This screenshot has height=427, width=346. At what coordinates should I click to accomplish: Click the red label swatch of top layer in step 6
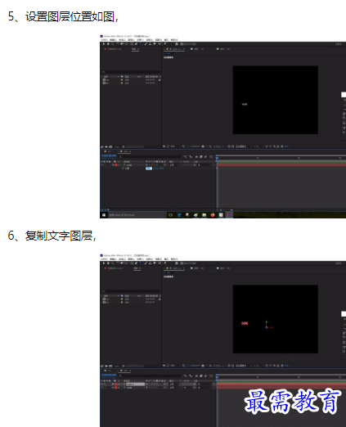coord(116,384)
